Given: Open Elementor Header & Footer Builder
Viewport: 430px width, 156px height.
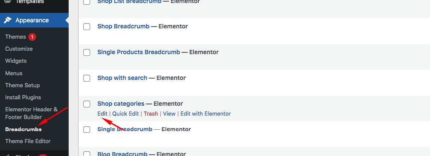Looking at the screenshot, I should 31,113.
